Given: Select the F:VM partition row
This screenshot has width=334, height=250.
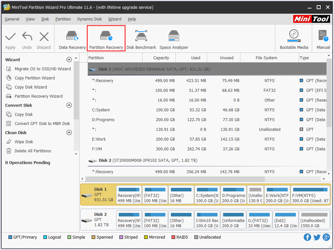Looking at the screenshot, I should (207, 149).
